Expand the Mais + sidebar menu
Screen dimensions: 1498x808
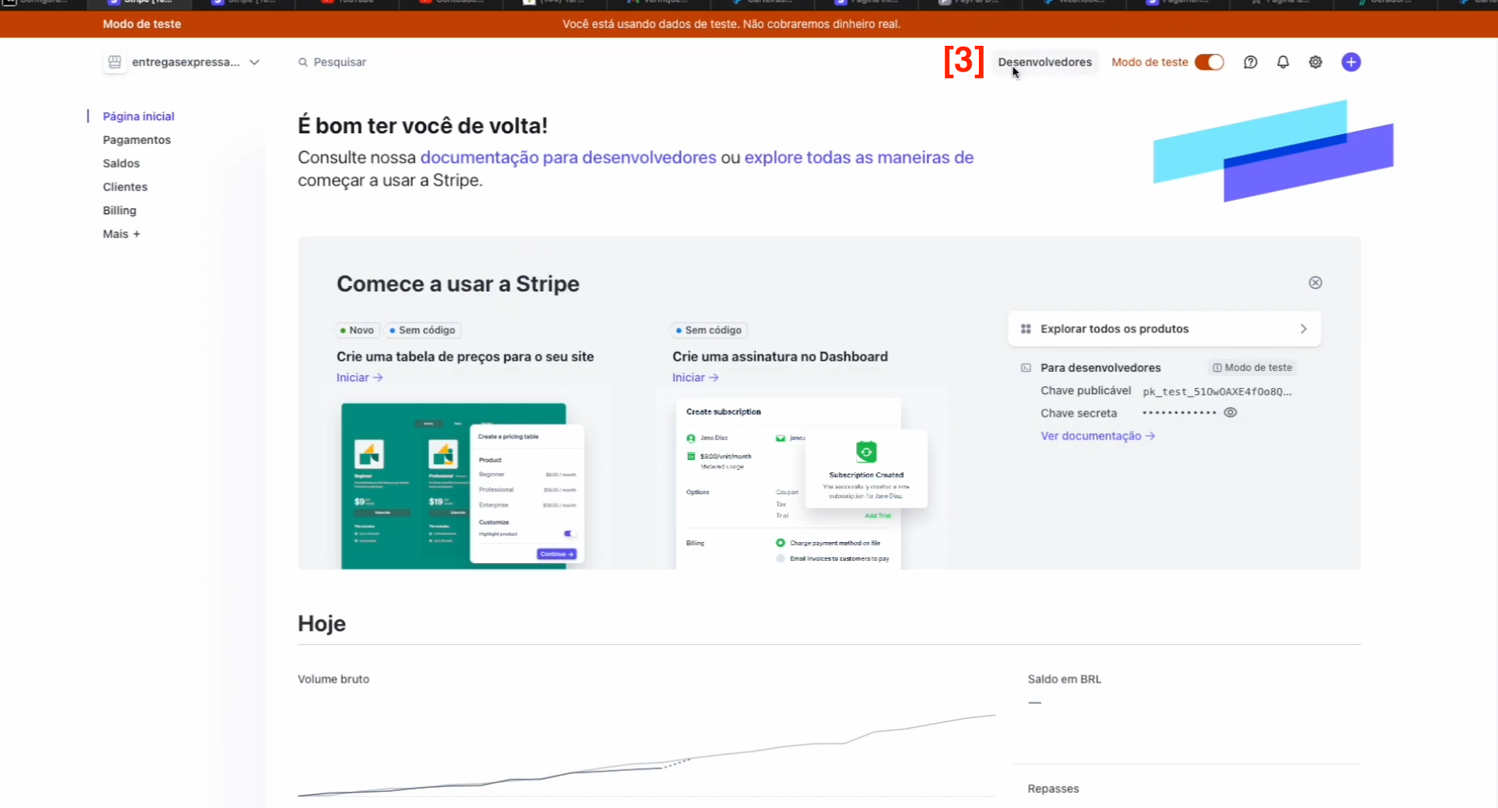point(121,234)
